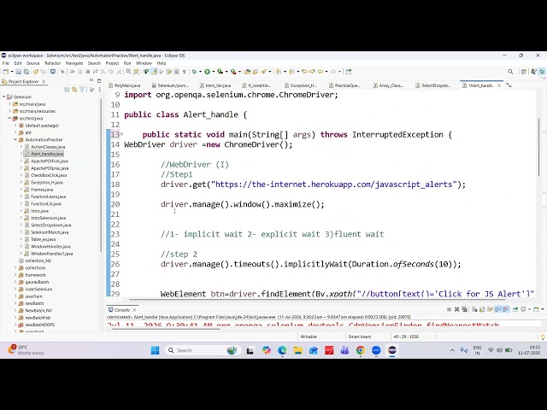
Task: Open the Window menu
Action: 144,63
